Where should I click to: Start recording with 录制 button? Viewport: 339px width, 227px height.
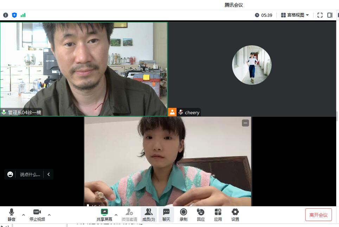[x=183, y=214]
